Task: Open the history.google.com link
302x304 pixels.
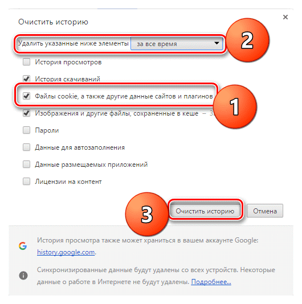Action: 66,252
